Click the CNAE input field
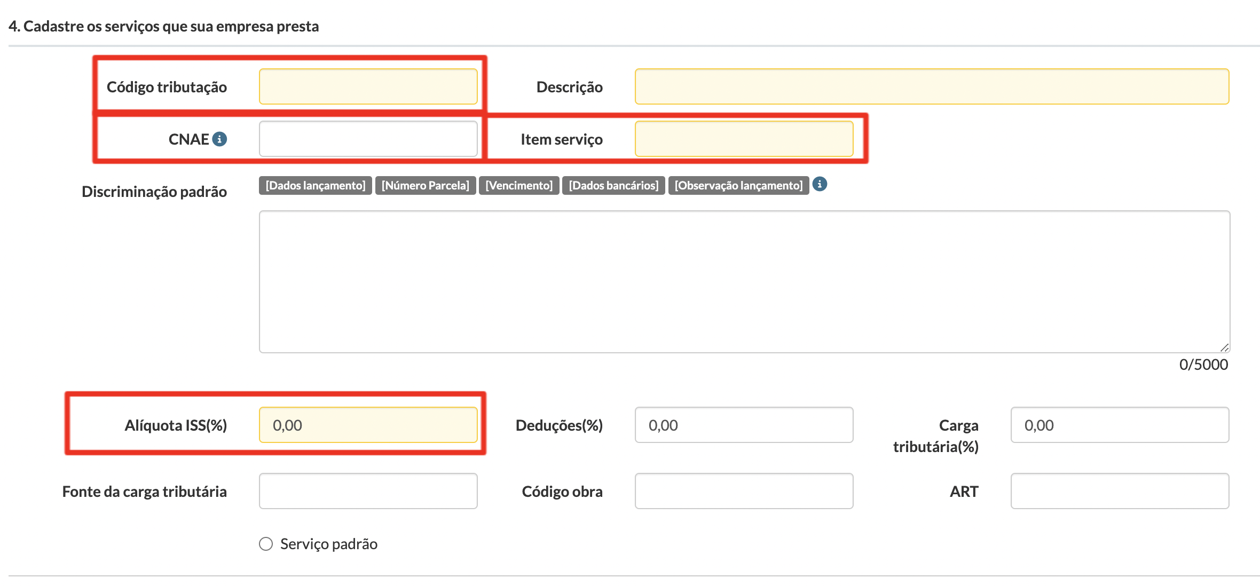This screenshot has height=586, width=1260. (x=368, y=139)
